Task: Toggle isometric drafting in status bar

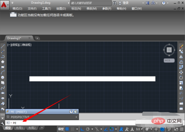Action: coord(97,129)
